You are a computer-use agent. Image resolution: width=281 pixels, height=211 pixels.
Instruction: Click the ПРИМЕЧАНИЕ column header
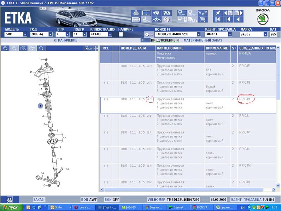217,48
